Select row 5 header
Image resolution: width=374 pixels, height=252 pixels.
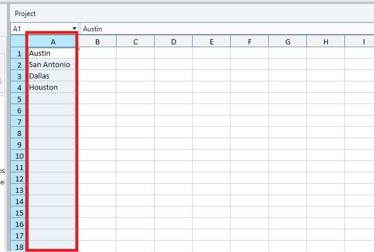pyautogui.click(x=18, y=99)
